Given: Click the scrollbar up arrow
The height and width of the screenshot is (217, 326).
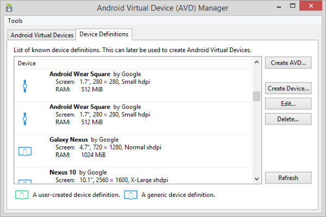Looking at the screenshot, I should (x=256, y=62).
